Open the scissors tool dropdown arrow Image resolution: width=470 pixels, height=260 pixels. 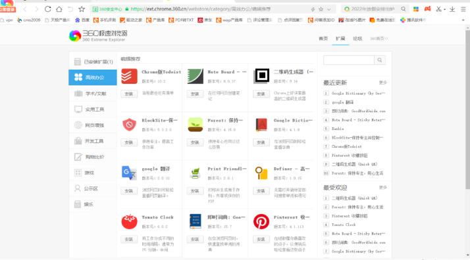tap(444, 10)
